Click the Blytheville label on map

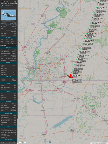(47, 5)
